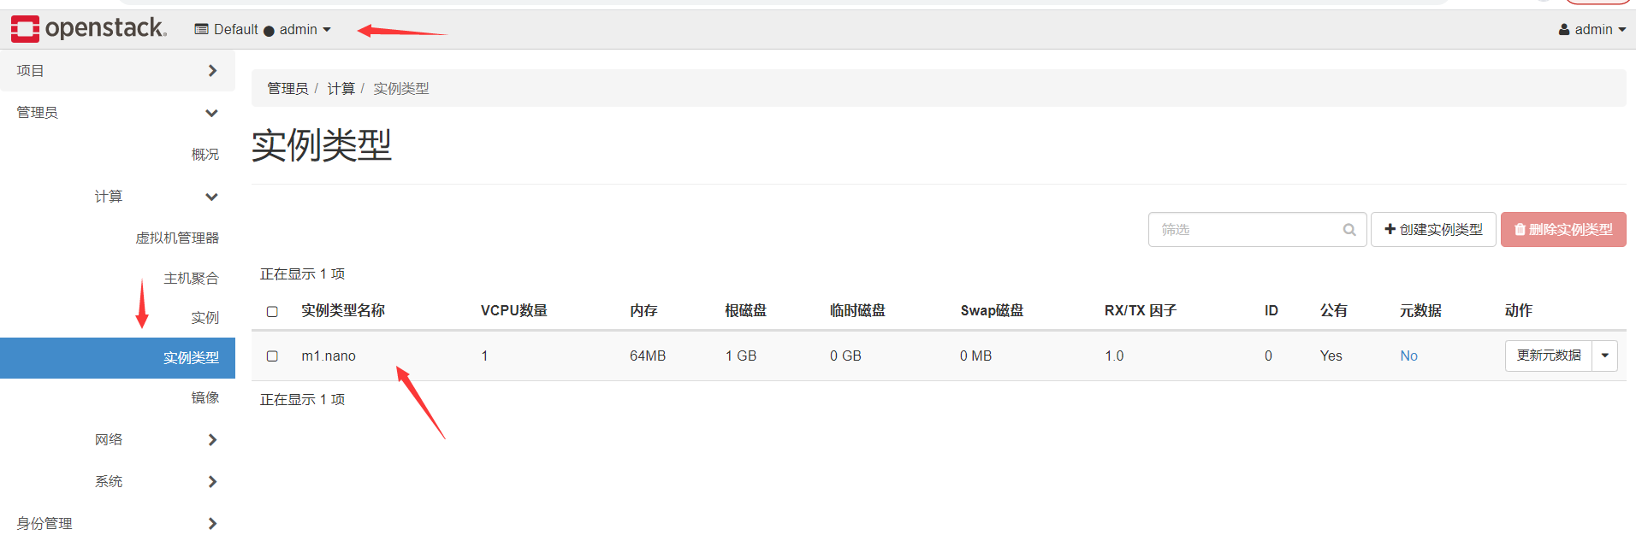The image size is (1636, 535).
Task: Toggle the select-all checkbox in table header
Action: pos(272,311)
